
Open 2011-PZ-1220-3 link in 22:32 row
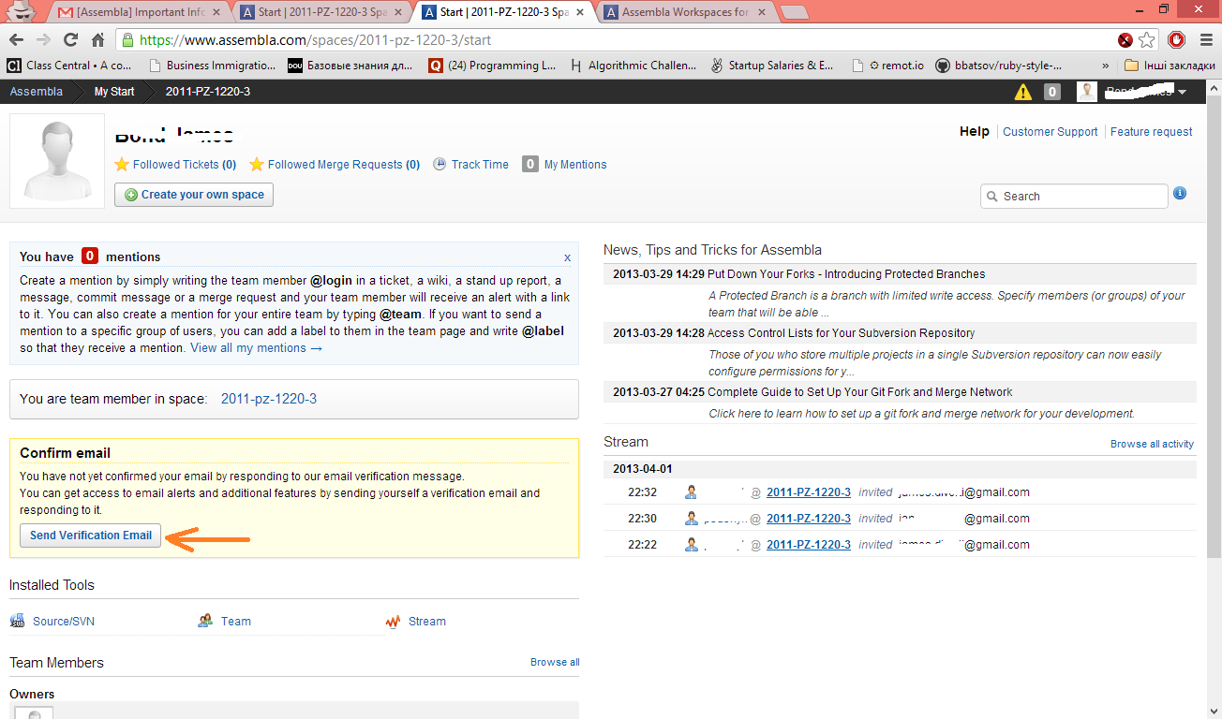(x=809, y=492)
